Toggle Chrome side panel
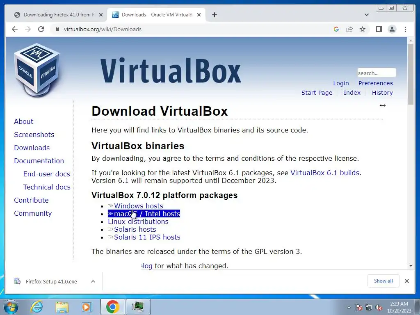420x315 pixels. pos(379,29)
